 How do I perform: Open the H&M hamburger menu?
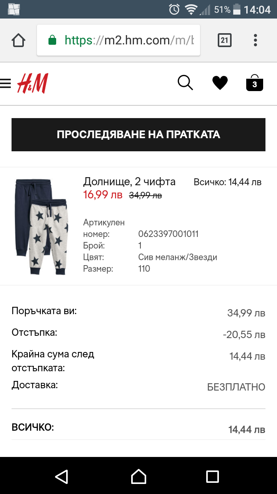click(x=5, y=83)
